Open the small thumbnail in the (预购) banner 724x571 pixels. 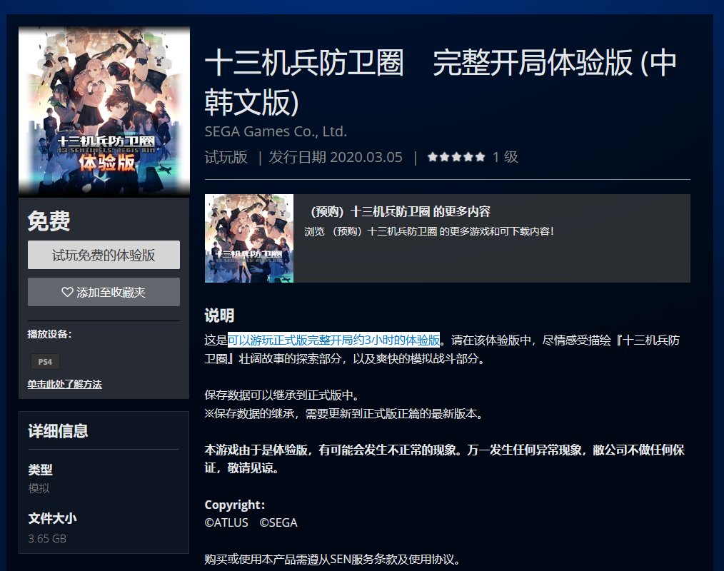[249, 238]
